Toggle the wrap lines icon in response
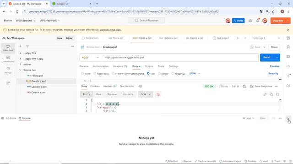The height and width of the screenshot is (164, 293). click(x=158, y=94)
